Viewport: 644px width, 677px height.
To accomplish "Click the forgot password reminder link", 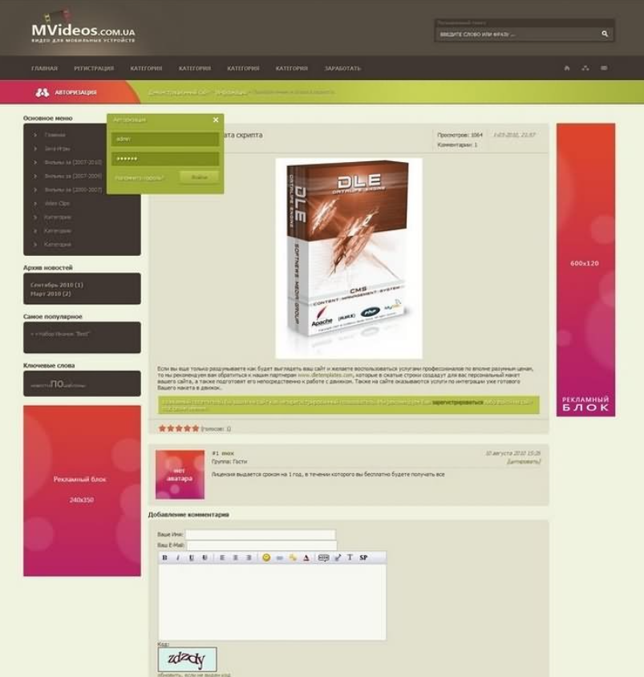I will point(139,177).
